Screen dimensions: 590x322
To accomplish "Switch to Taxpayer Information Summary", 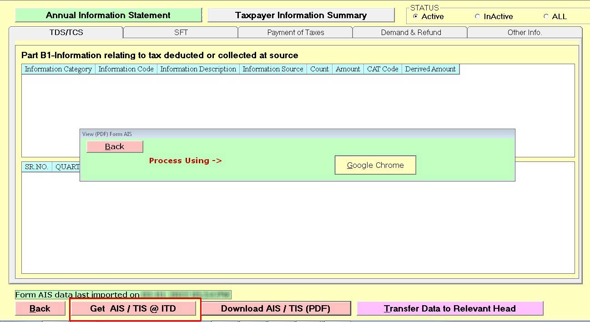I will (301, 15).
